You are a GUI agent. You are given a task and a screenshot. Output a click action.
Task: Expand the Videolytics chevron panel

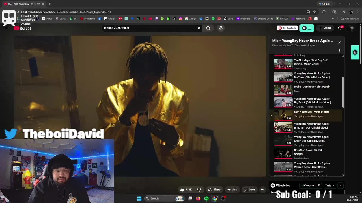(x=341, y=186)
